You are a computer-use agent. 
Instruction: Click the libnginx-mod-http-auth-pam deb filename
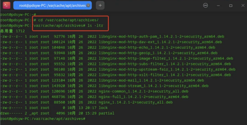point(161,36)
